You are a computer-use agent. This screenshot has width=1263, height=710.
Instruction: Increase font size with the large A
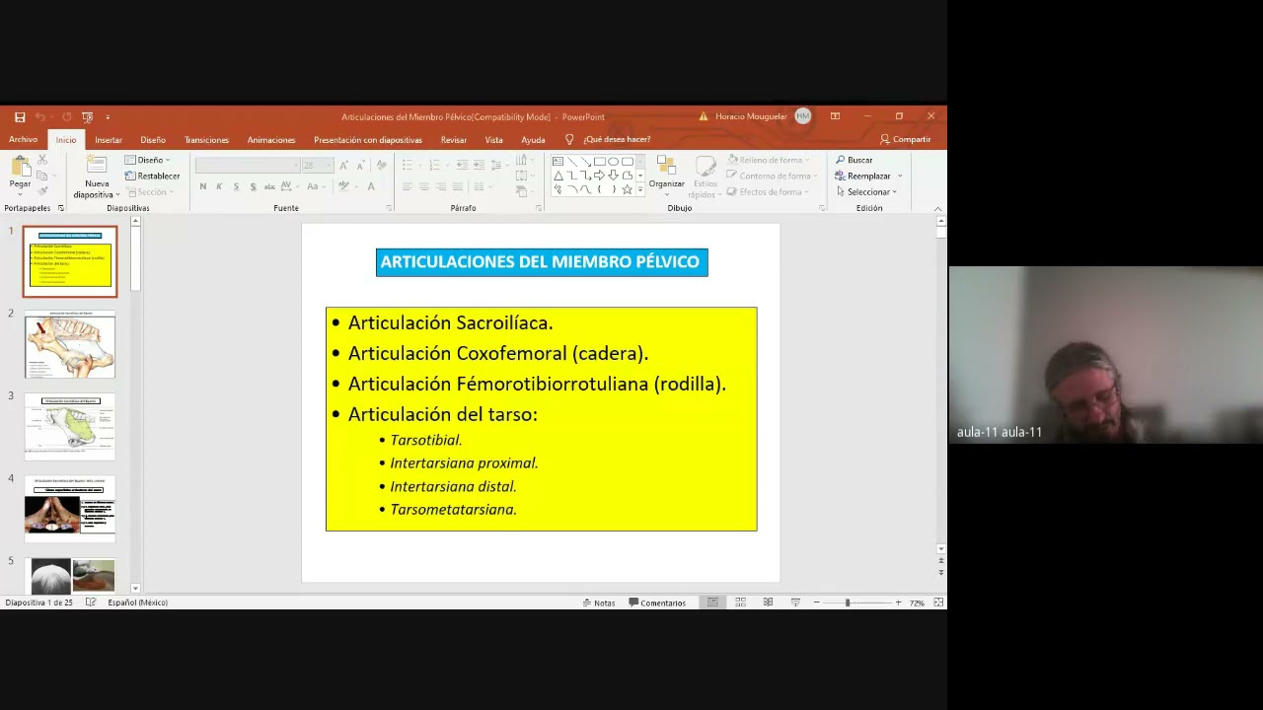(x=343, y=166)
